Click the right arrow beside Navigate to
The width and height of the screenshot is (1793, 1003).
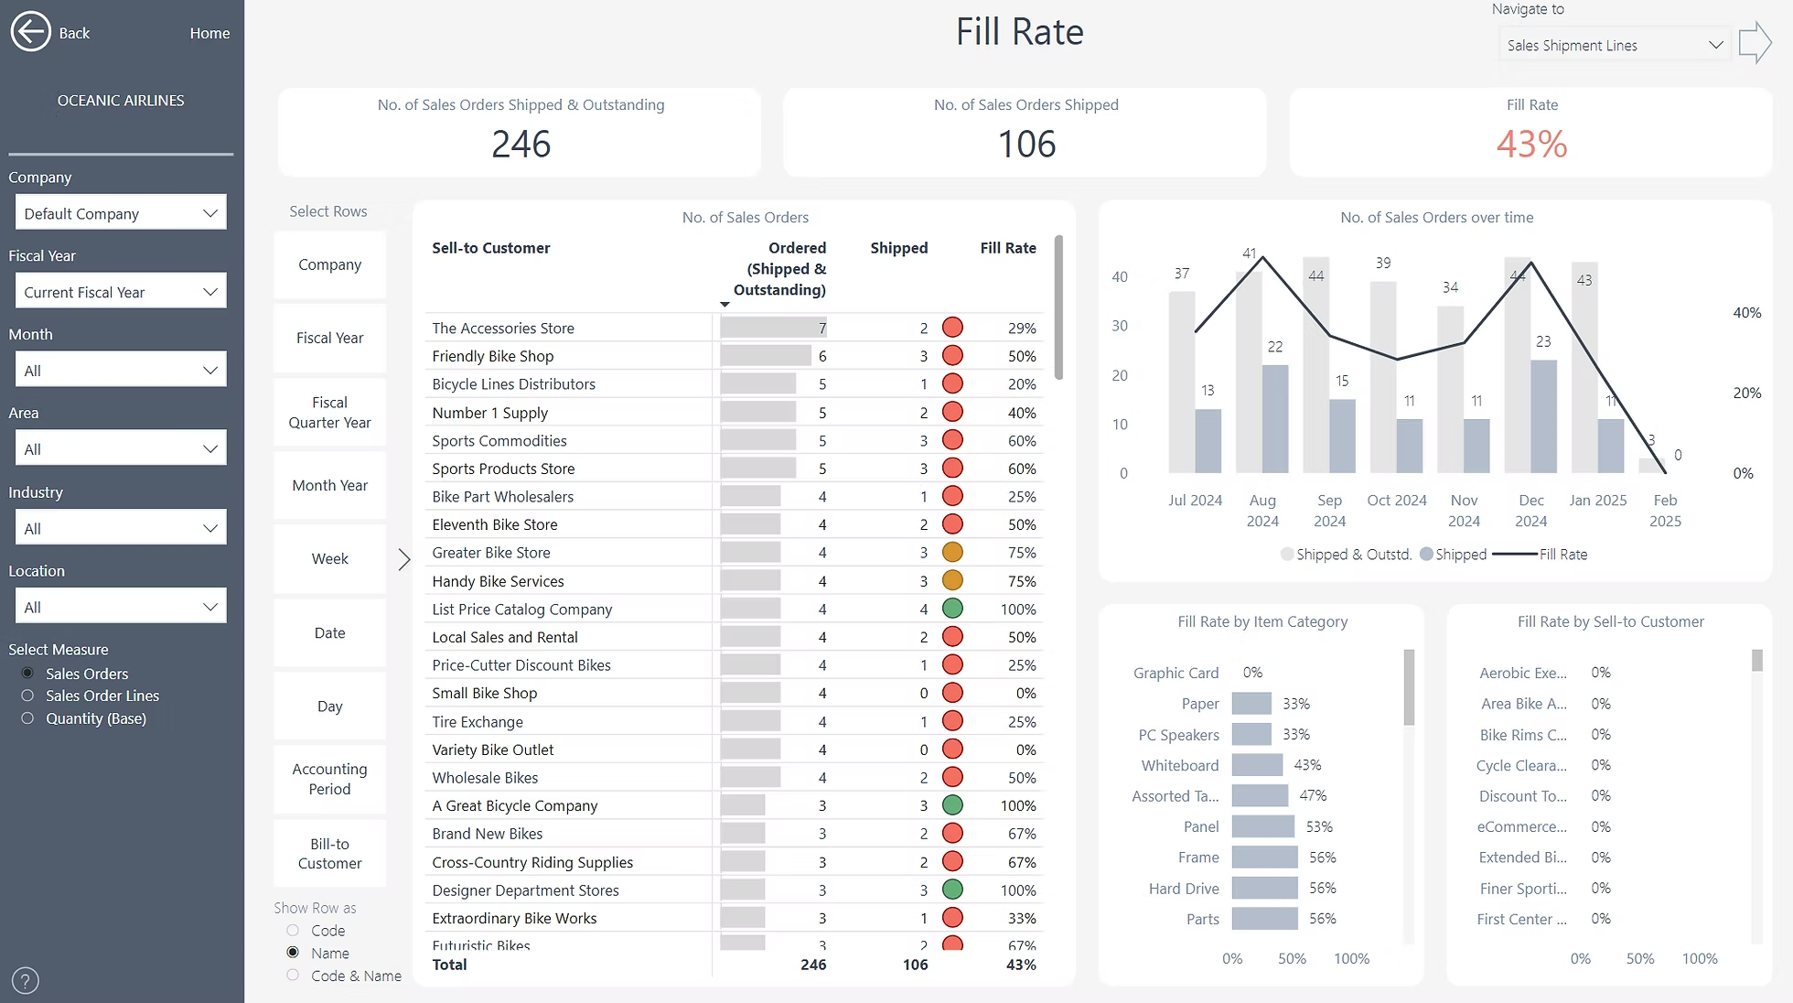(1755, 42)
